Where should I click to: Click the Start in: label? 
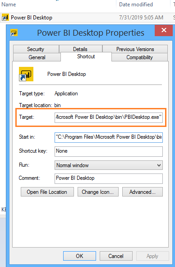pyautogui.click(x=27, y=137)
